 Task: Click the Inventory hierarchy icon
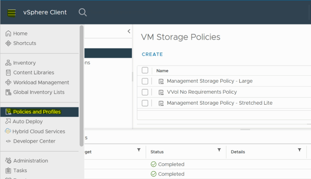point(8,63)
